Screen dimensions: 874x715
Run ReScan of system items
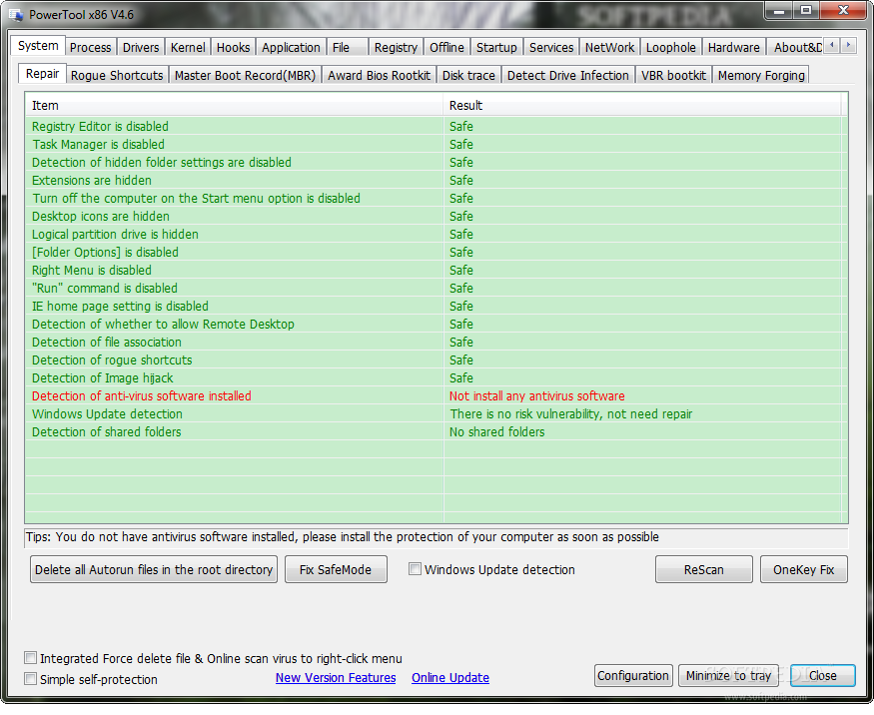pyautogui.click(x=703, y=569)
